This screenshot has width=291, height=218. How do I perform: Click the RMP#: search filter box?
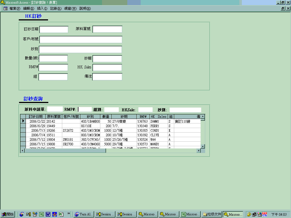point(85,109)
